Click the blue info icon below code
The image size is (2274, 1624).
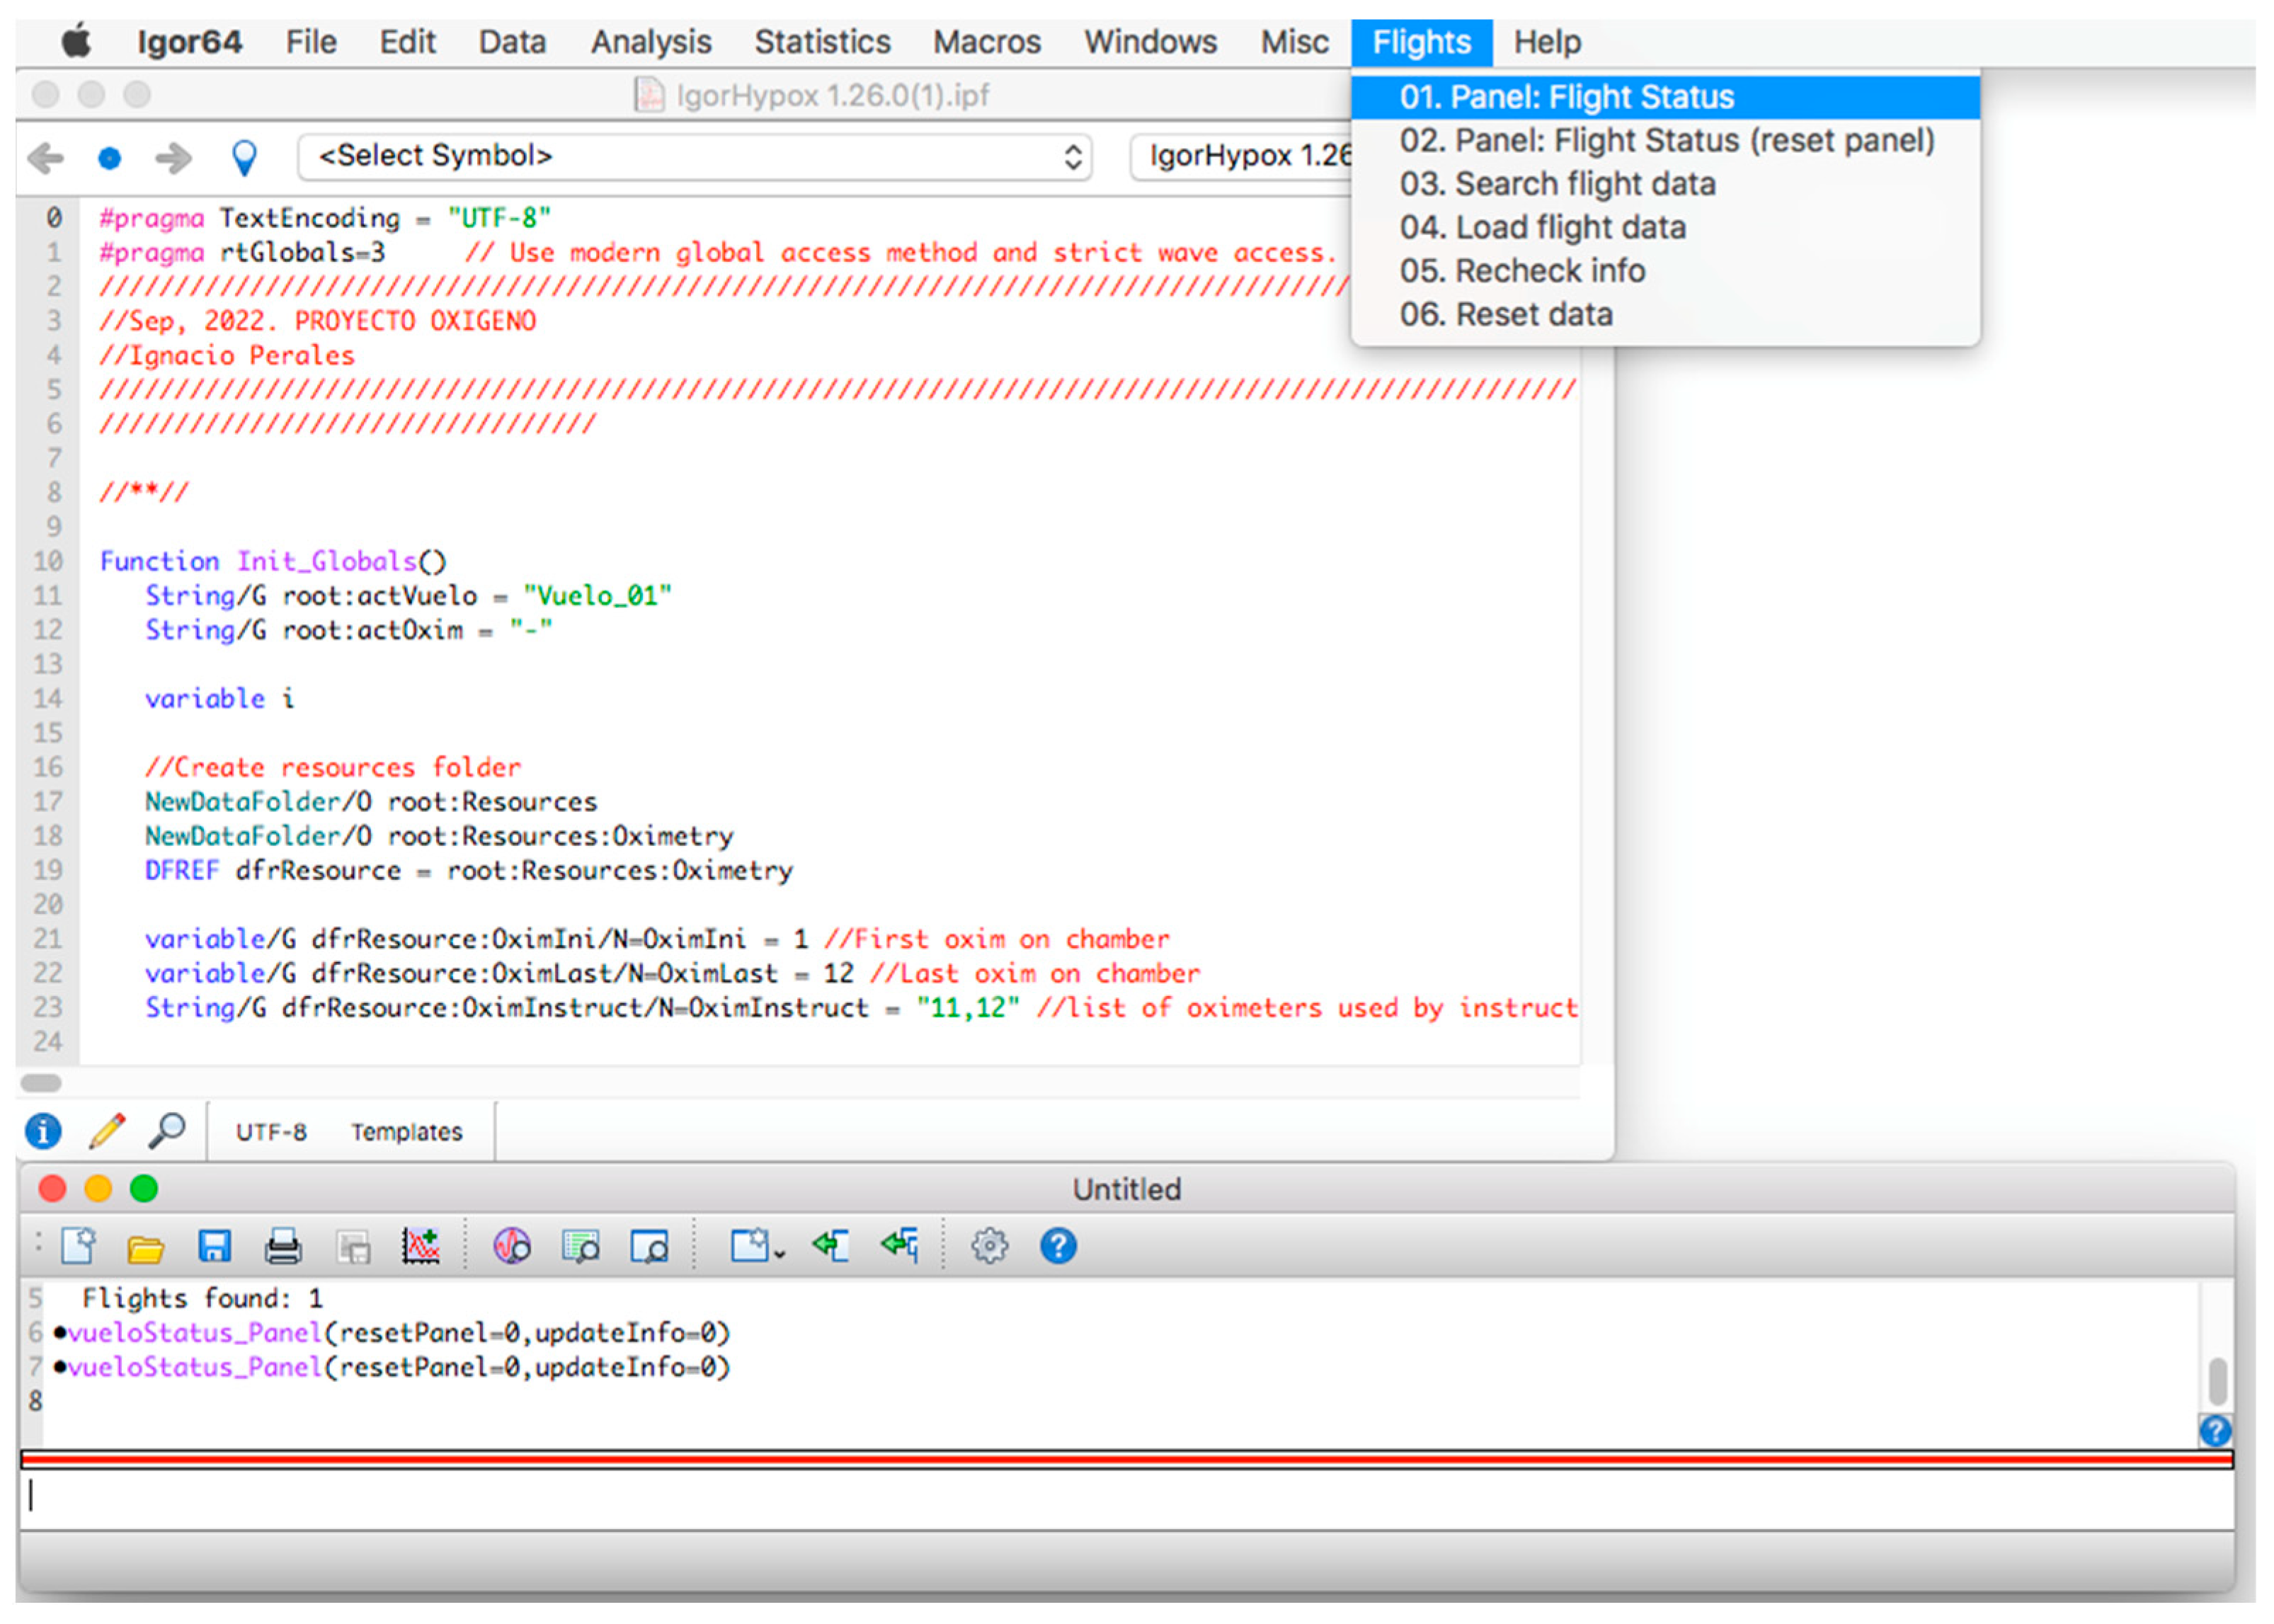[43, 1131]
